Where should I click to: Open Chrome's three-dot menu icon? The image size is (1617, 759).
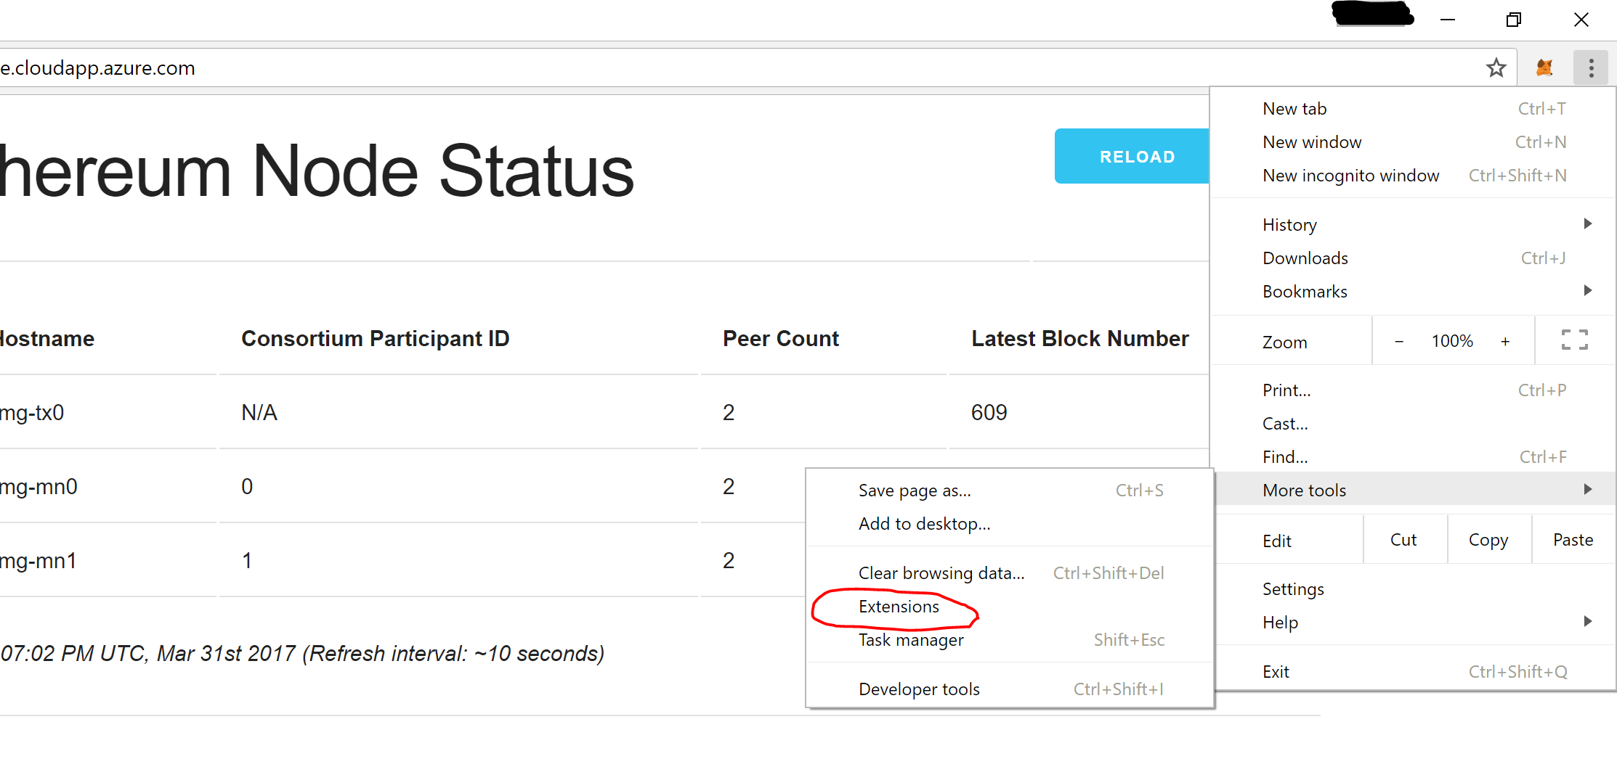pyautogui.click(x=1591, y=67)
